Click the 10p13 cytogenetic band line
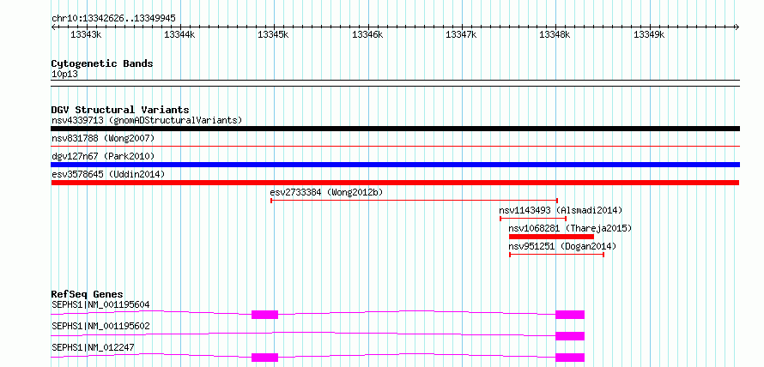This screenshot has width=764, height=367. click(395, 83)
